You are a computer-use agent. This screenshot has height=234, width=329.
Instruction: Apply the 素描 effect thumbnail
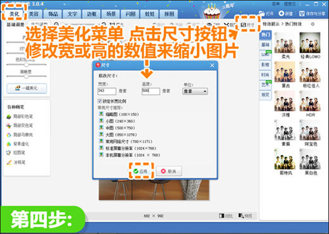tap(285, 130)
